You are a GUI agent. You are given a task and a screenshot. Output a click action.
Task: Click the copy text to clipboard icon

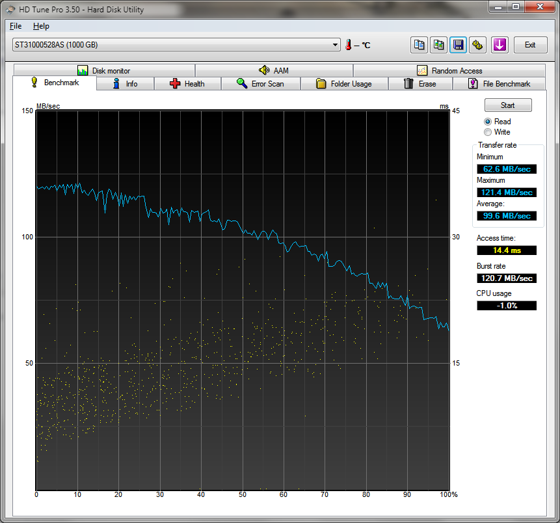[420, 45]
